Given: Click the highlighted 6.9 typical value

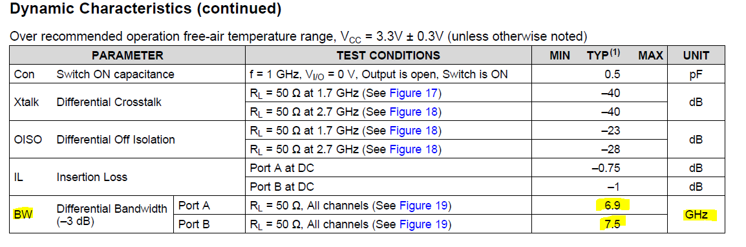Looking at the screenshot, I should click(x=612, y=205).
